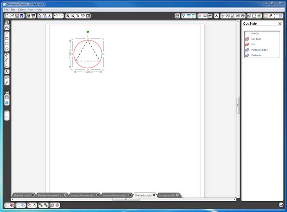The width and height of the screenshot is (287, 212).
Task: Click the color wheel icon at bottom right
Action: (x=281, y=205)
